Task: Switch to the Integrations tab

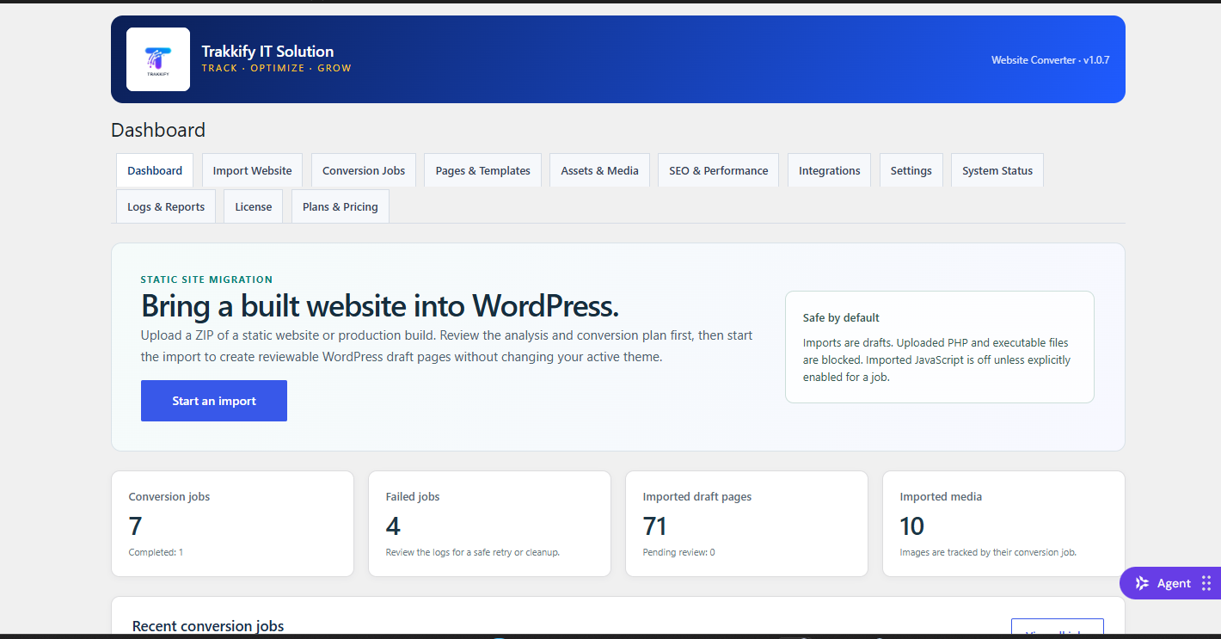Action: [830, 170]
